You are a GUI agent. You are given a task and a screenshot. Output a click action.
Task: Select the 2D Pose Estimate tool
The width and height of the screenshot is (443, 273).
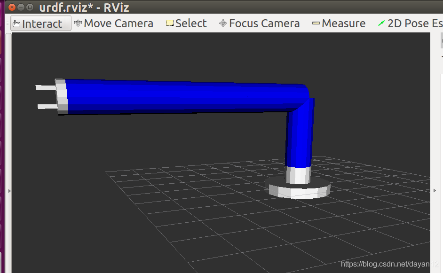410,23
